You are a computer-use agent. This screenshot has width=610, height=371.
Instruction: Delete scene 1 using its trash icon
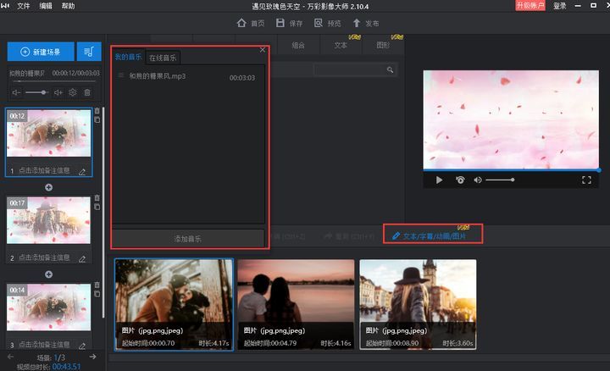click(97, 110)
